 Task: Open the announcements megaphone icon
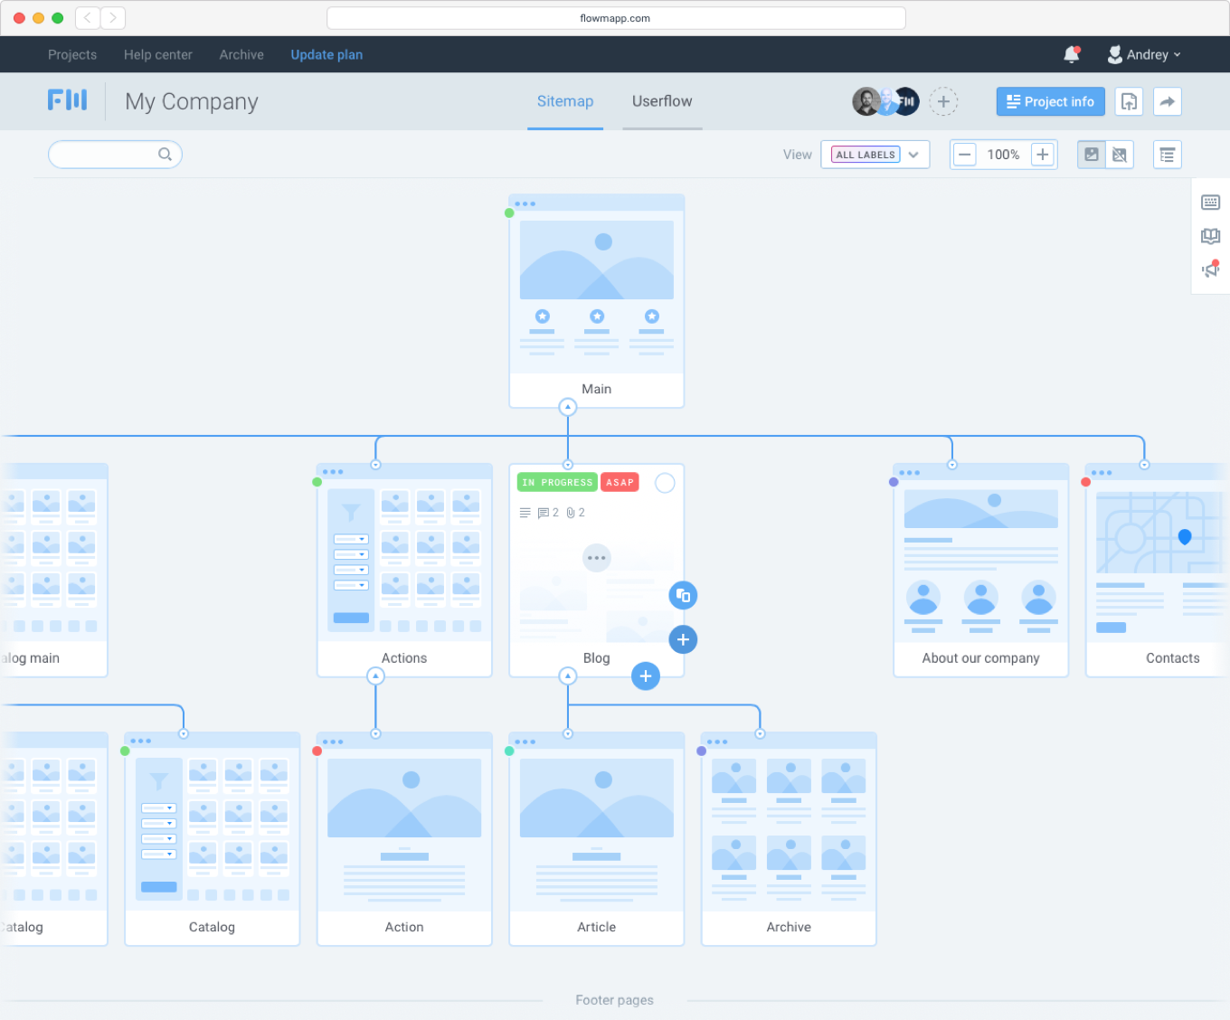click(x=1211, y=269)
